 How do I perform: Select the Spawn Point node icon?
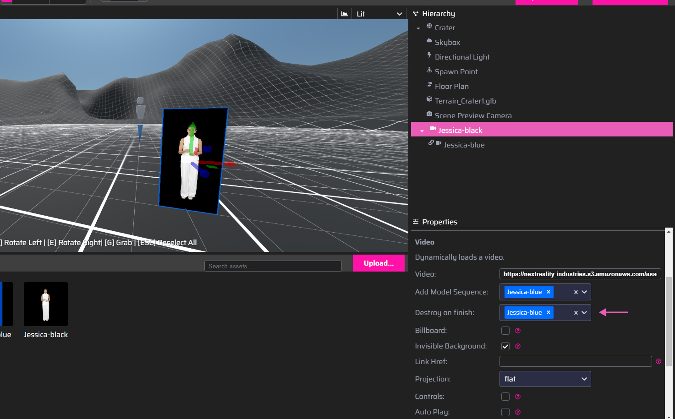click(429, 70)
